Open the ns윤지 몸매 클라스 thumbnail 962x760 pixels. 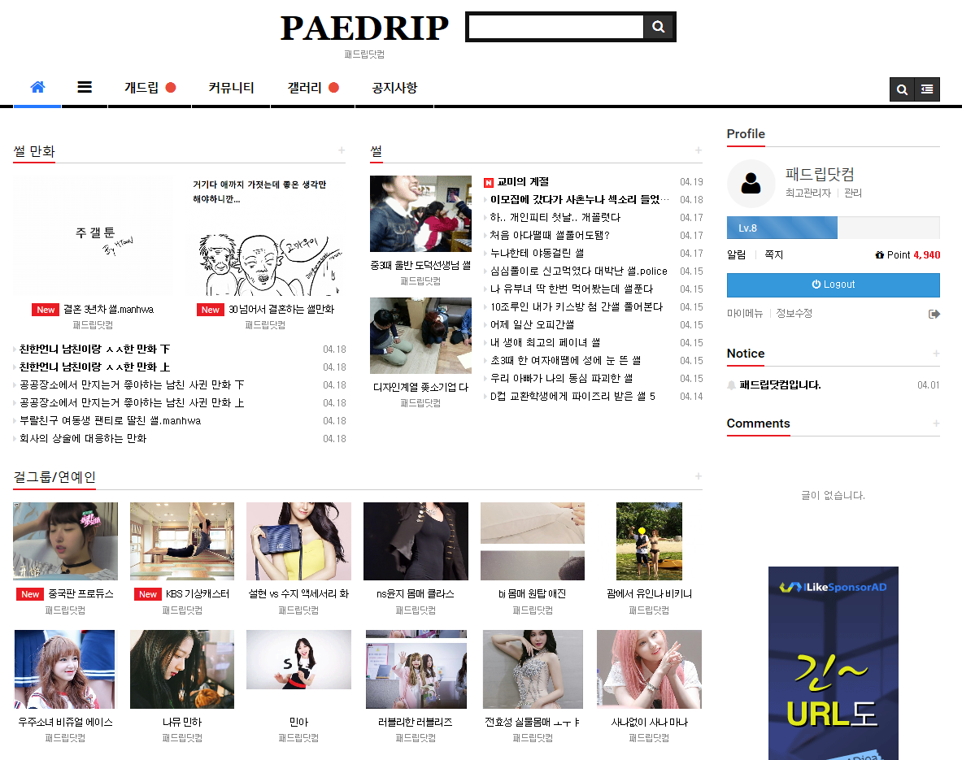click(x=416, y=541)
